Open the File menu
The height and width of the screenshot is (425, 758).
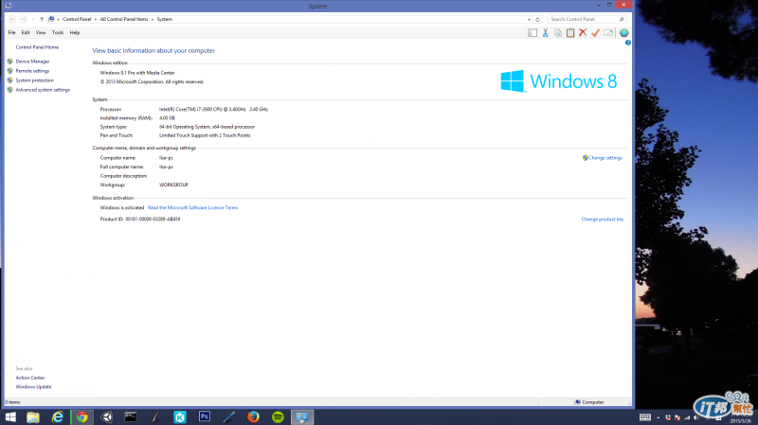coord(11,33)
